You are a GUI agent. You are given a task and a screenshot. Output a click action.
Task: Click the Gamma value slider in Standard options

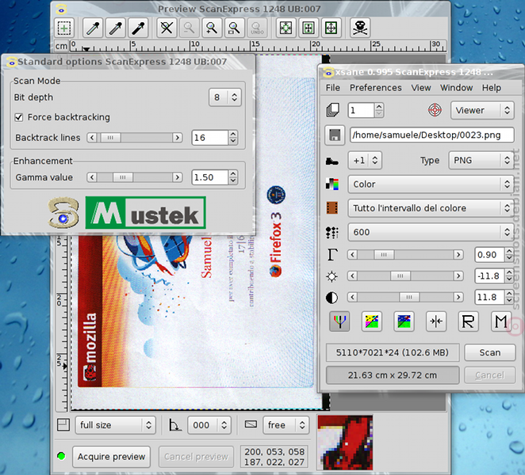click(x=135, y=177)
